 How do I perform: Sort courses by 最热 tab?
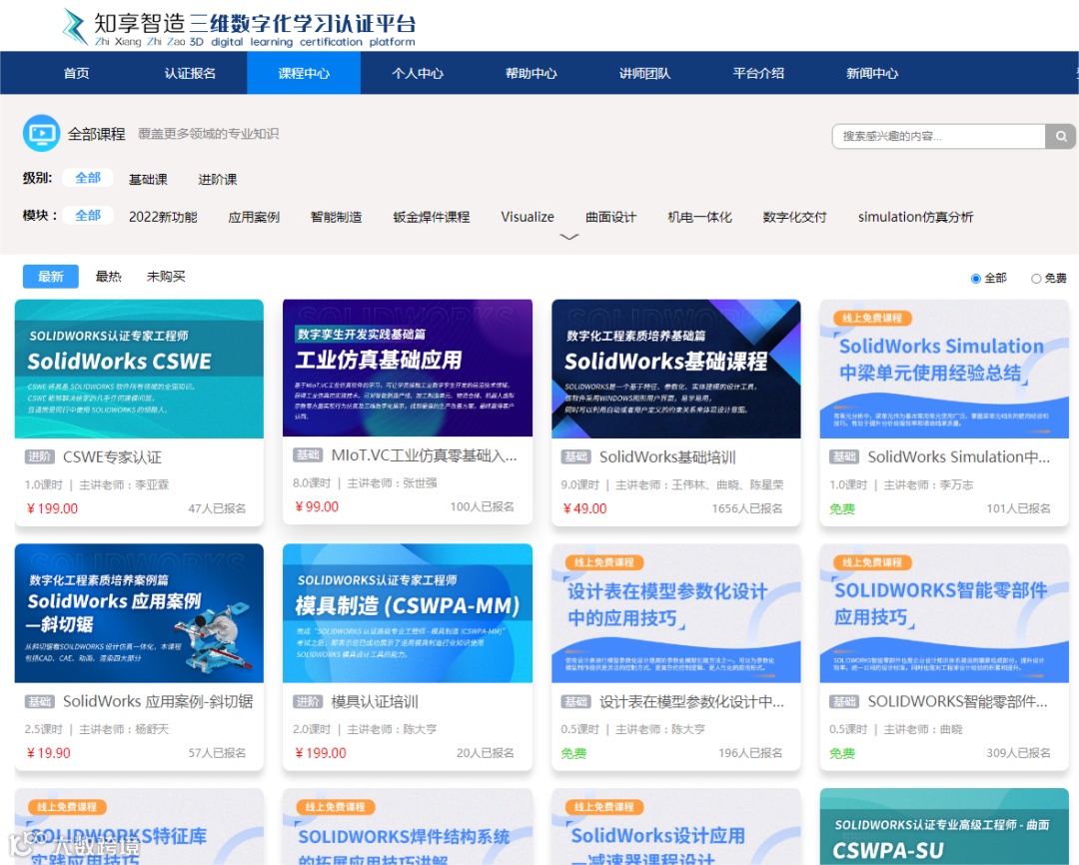pos(108,277)
